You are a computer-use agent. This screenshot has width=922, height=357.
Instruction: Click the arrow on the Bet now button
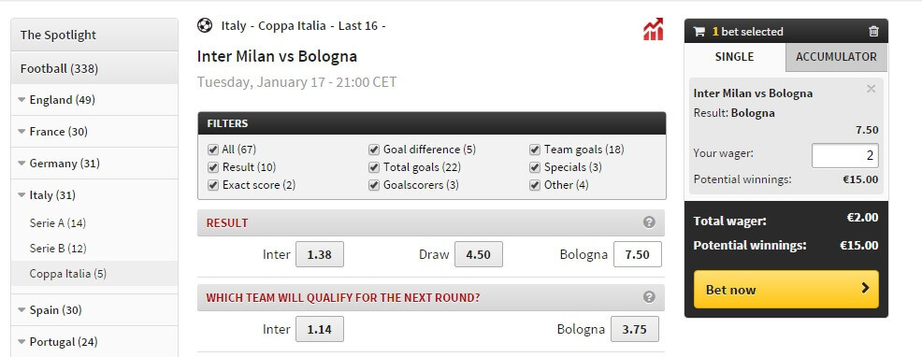click(865, 288)
